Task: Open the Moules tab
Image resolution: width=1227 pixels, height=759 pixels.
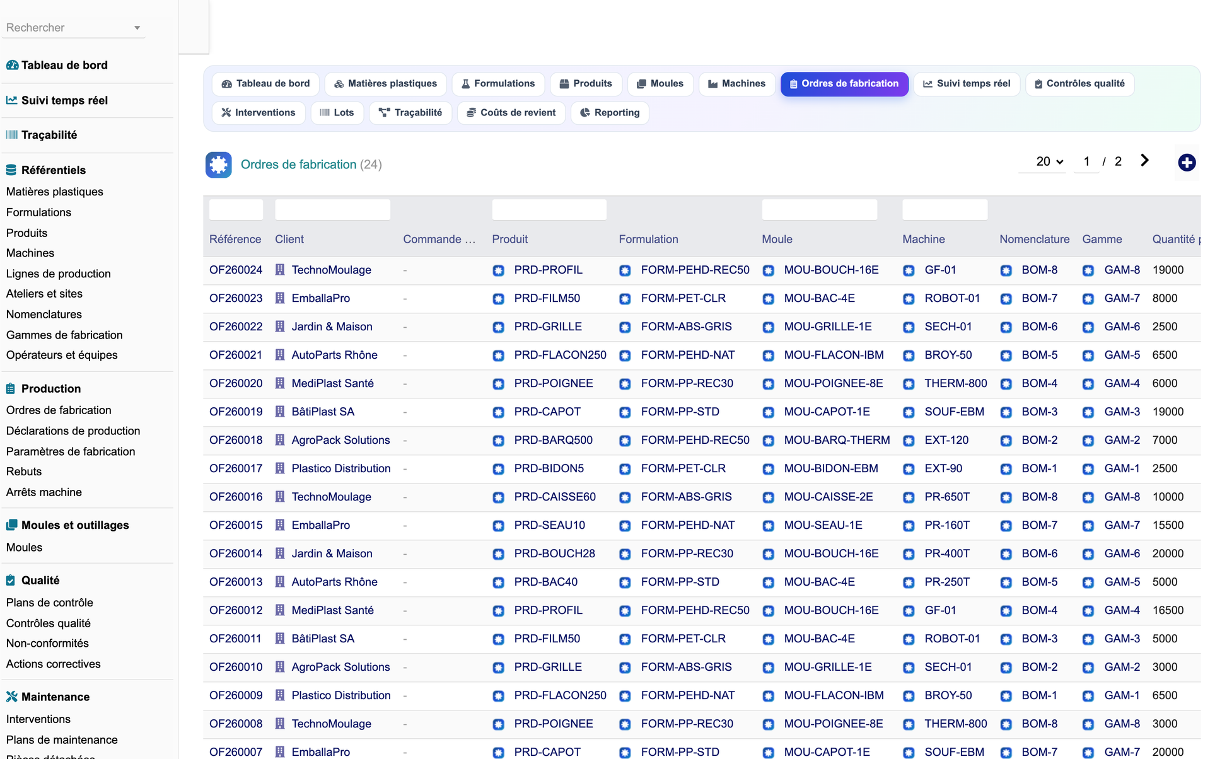Action: (660, 84)
